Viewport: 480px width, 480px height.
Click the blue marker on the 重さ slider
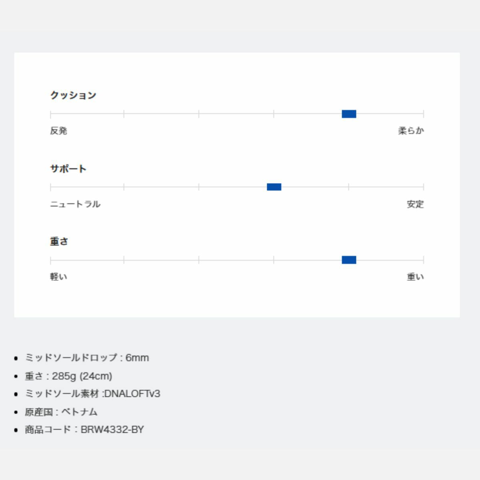pos(349,260)
